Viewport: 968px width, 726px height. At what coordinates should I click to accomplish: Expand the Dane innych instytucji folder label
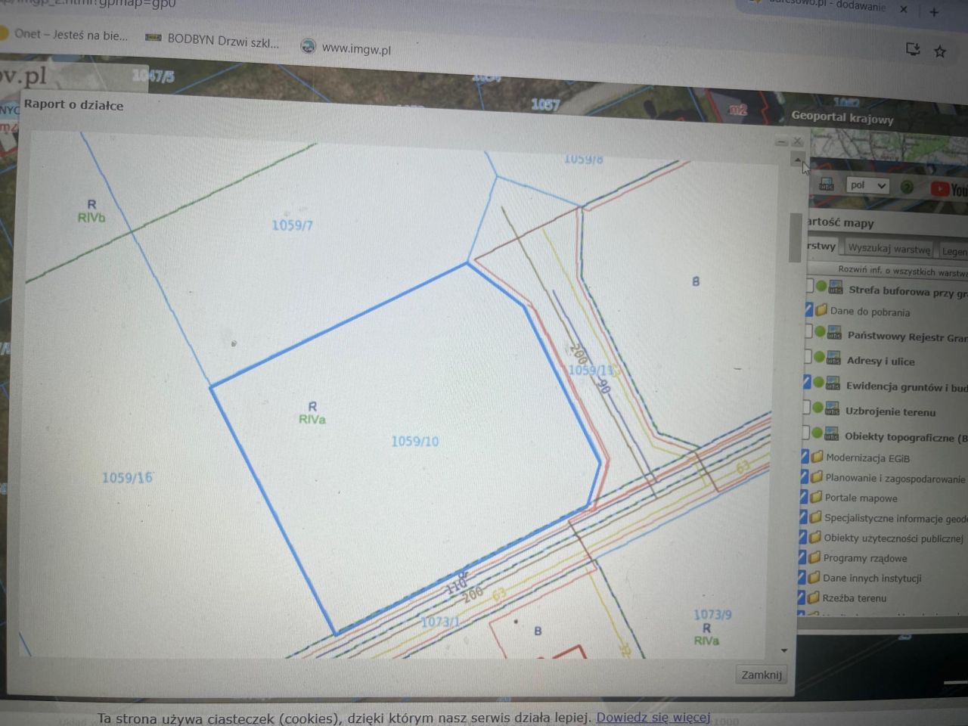tap(871, 579)
